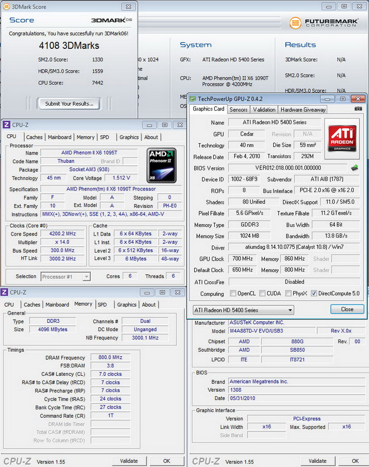Close the GPU-Z window with red X
Image resolution: width=369 pixels, height=467 pixels.
(358, 99)
